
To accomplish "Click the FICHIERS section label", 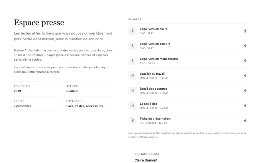I will pyautogui.click(x=135, y=20).
